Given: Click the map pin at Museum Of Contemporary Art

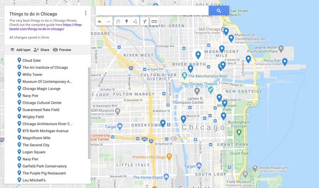Looking at the screenshot, I should tap(231, 38).
